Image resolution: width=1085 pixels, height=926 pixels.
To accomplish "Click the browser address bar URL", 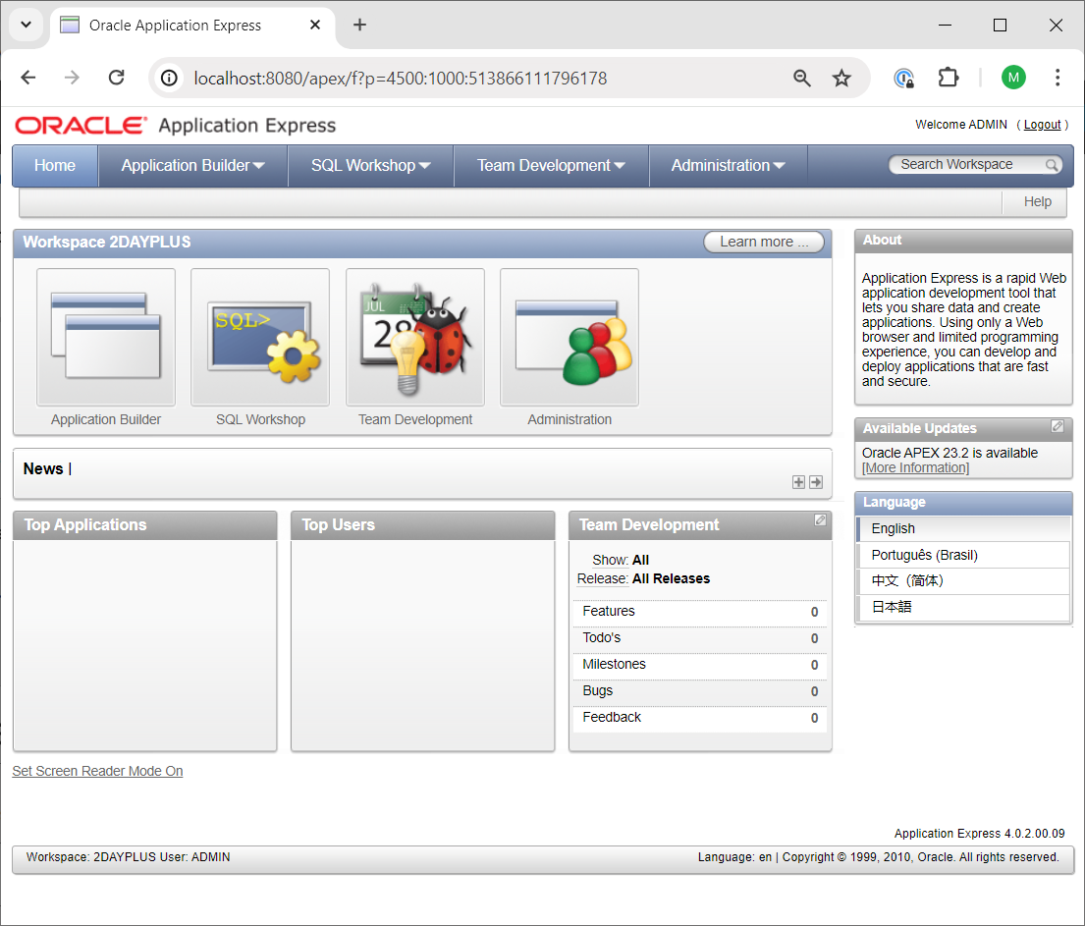I will 400,79.
